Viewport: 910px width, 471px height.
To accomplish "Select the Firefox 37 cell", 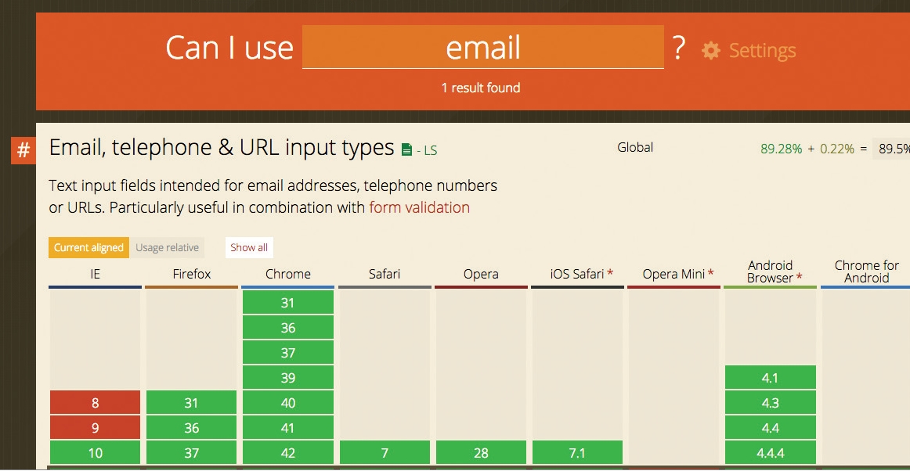I will tap(192, 453).
